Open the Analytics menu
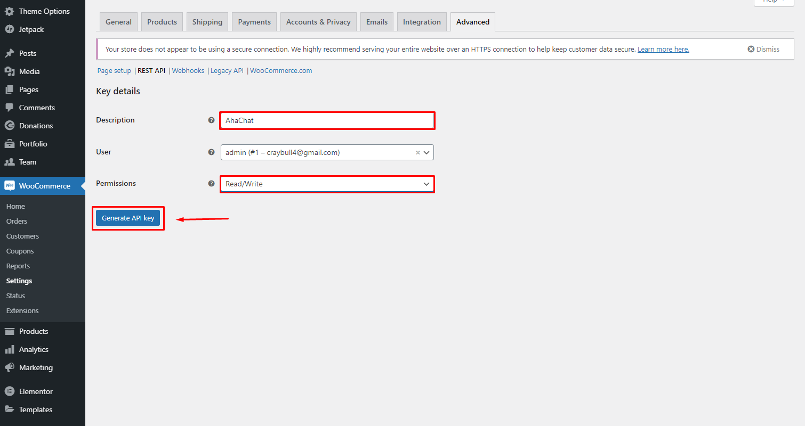Viewport: 805px width, 426px height. coord(43,349)
